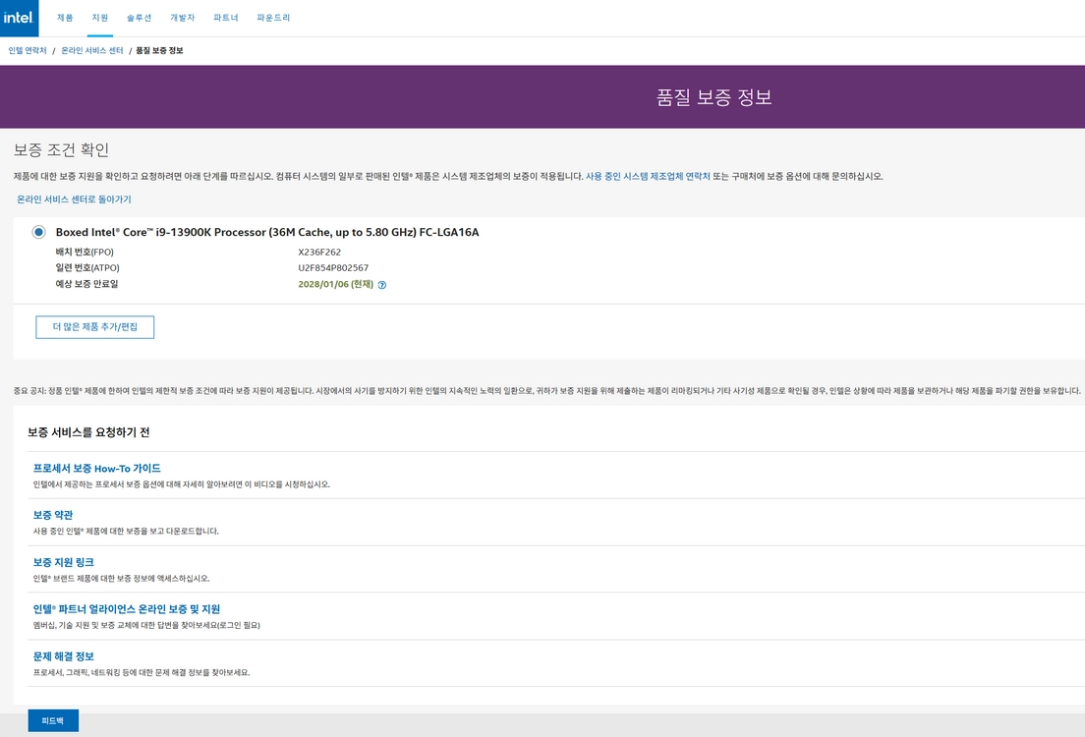Screen dimensions: 1085x737
Task: Click the 품질 보증 정보 banner title
Action: click(x=714, y=97)
